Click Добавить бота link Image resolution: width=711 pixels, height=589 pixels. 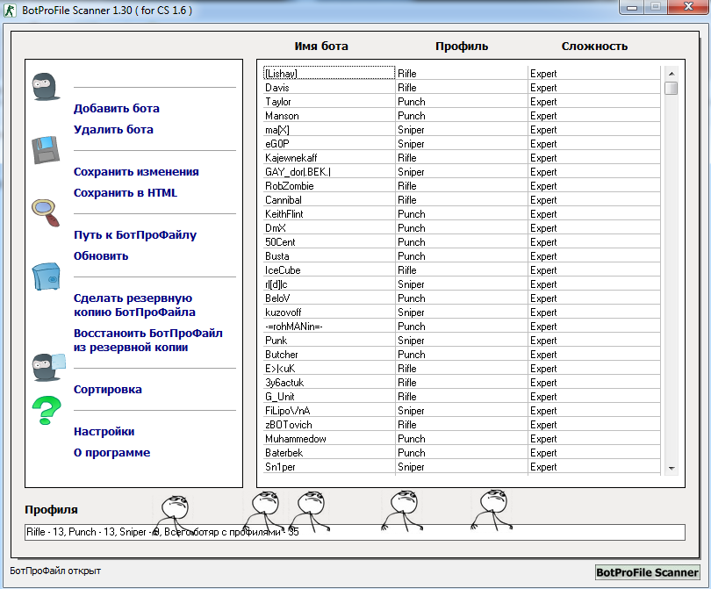(x=117, y=109)
